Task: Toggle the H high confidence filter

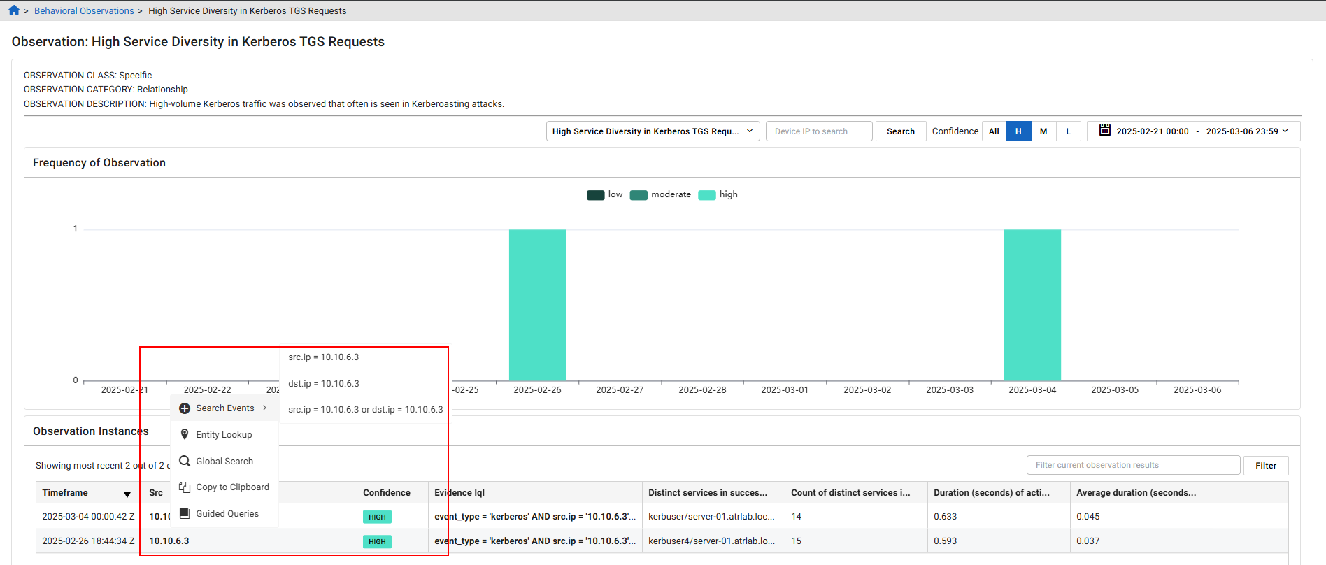Action: click(1018, 131)
